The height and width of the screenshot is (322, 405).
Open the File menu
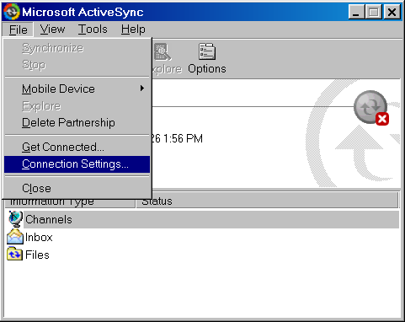click(18, 30)
